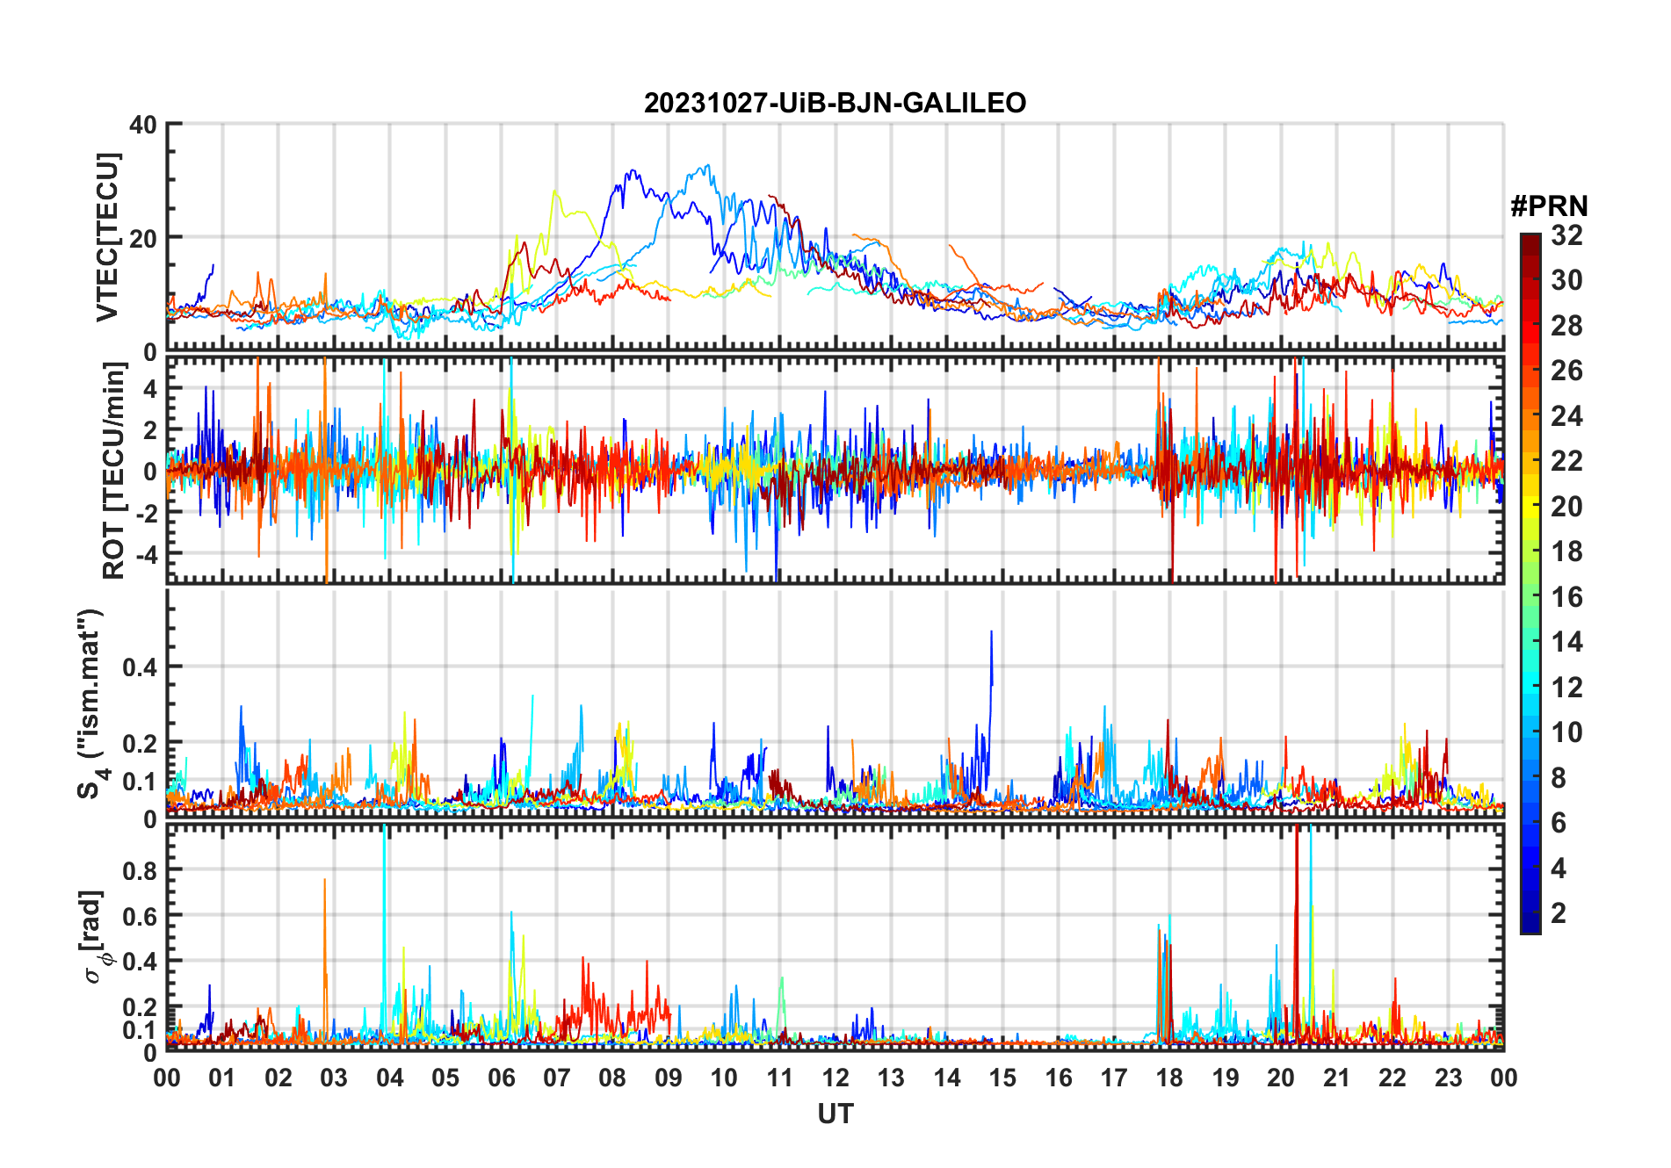Click the S4 ("ism.mat") y-axis label

pyautogui.click(x=90, y=704)
